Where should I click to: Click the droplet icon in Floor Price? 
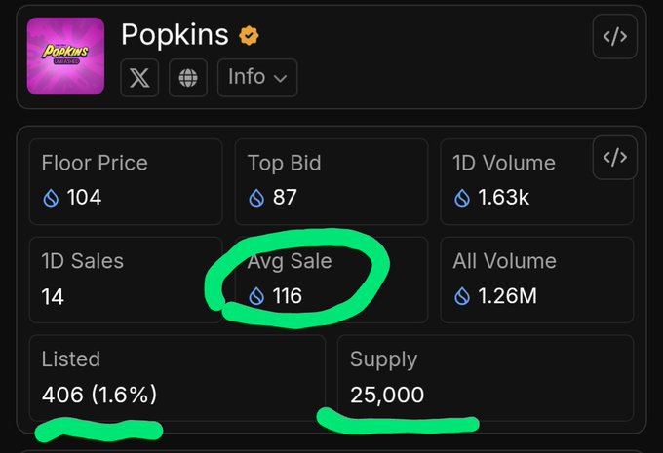click(51, 198)
